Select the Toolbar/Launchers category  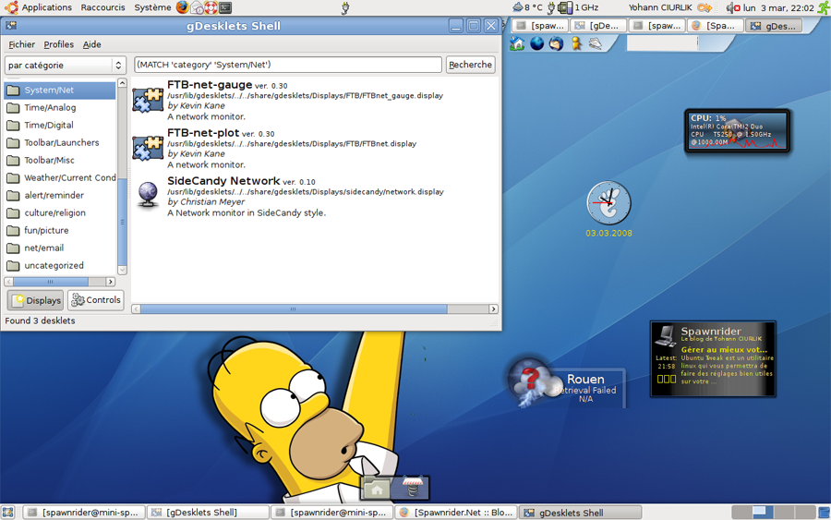[x=60, y=142]
